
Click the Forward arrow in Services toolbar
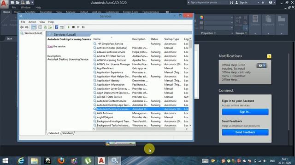(x=27, y=27)
